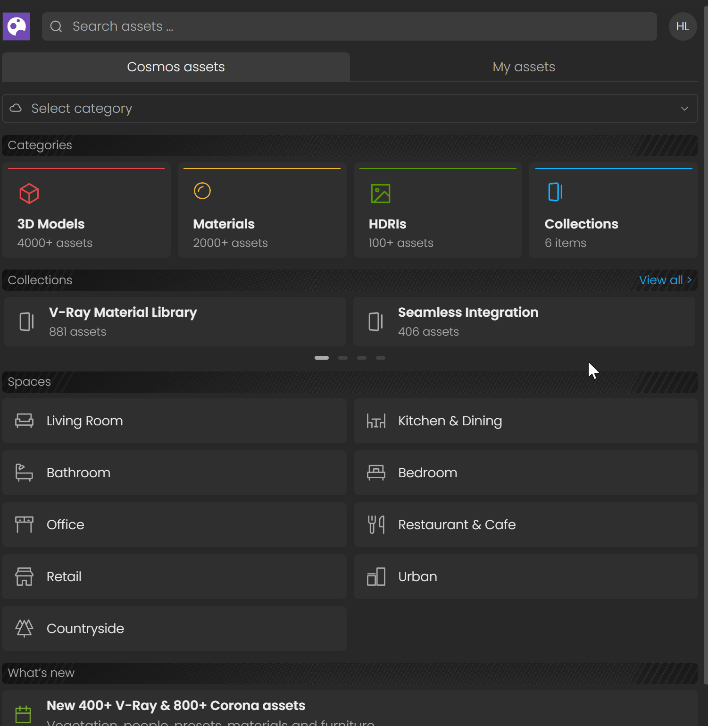Open the HL user profile avatar
Image resolution: width=708 pixels, height=726 pixels.
pos(683,26)
